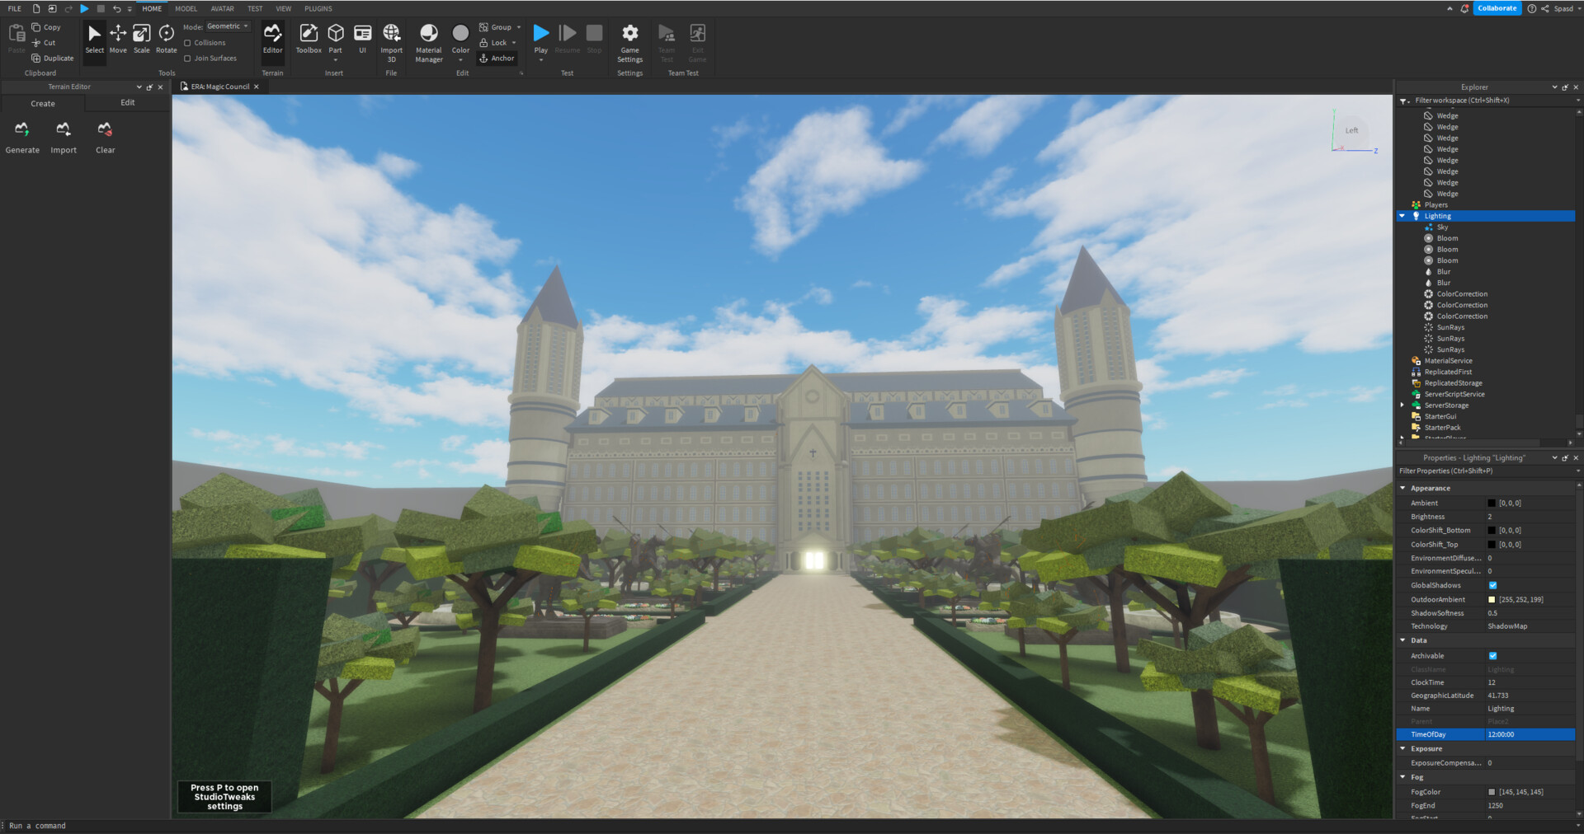Select the Move tool
The height and width of the screenshot is (834, 1584).
click(118, 38)
